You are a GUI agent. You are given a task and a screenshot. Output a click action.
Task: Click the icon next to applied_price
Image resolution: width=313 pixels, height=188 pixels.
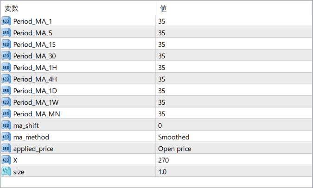click(6, 148)
